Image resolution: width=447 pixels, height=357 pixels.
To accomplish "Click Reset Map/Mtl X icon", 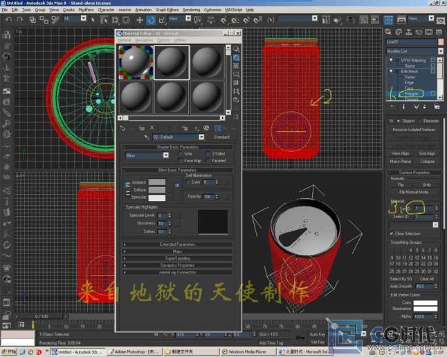I will tap(152, 128).
